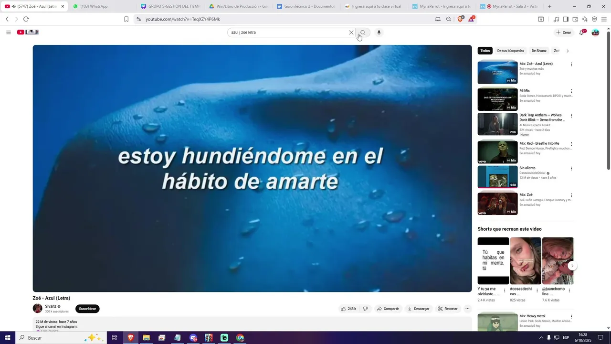Image resolution: width=611 pixels, height=344 pixels.
Task: Open Mi Mix thumbnail
Action: [497, 99]
